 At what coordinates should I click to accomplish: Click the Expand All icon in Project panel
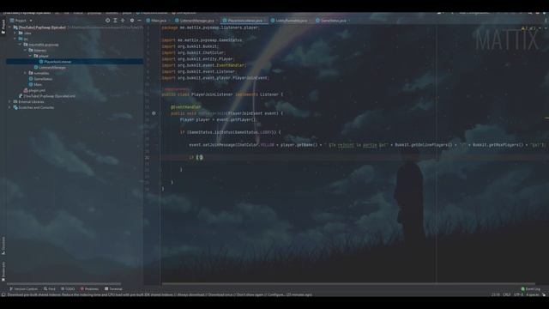coord(115,21)
